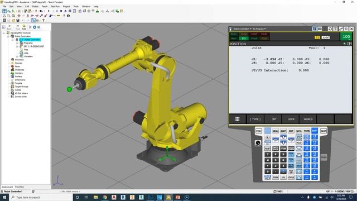Expand the GP:1 robot group node
Screen dimensions: 357x201
pos(17,46)
